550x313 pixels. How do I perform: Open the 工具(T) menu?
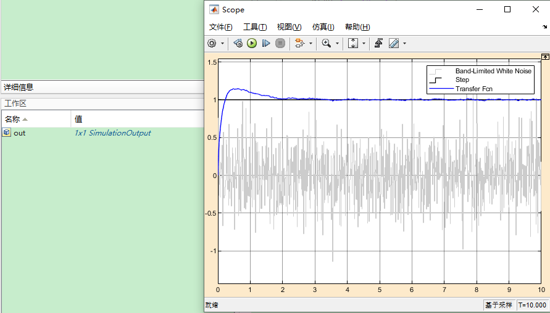255,27
